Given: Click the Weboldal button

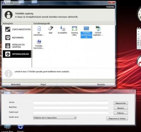Looking at the screenshot, I should tap(16, 84).
